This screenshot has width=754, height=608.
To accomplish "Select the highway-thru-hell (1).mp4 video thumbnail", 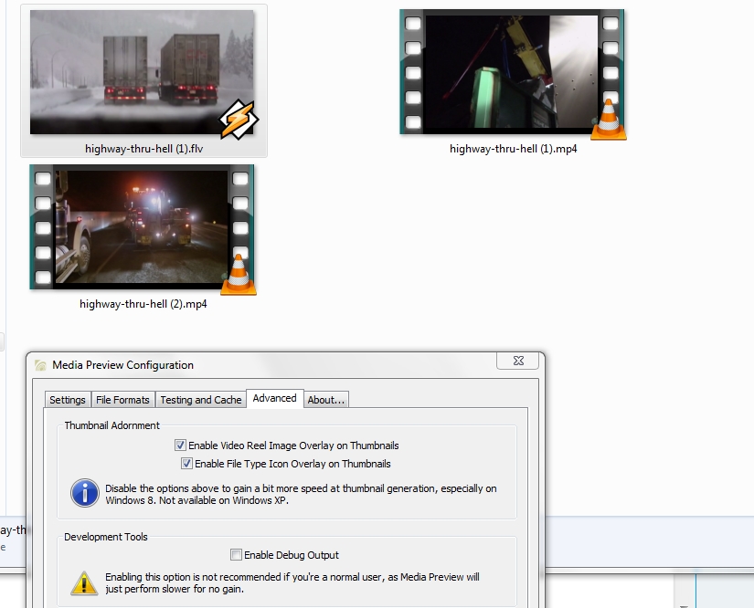I will coord(512,73).
